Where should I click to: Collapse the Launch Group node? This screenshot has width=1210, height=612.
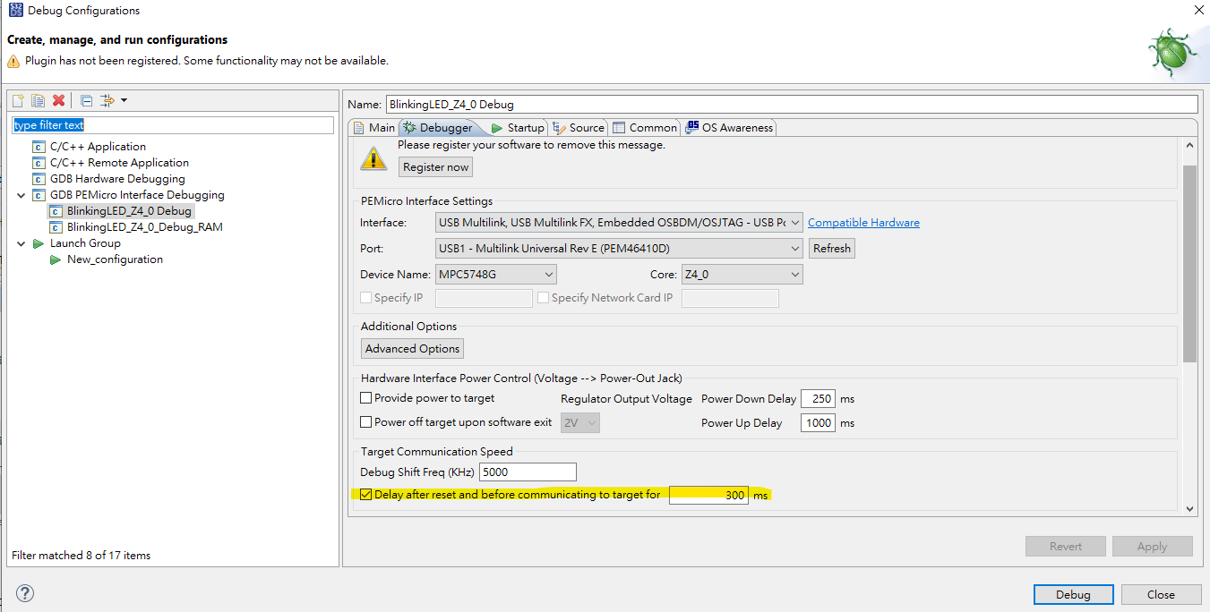click(21, 243)
